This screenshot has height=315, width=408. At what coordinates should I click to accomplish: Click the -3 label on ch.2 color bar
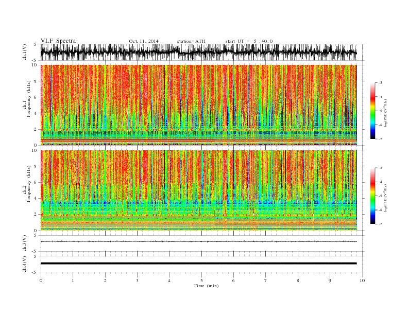[x=380, y=168]
